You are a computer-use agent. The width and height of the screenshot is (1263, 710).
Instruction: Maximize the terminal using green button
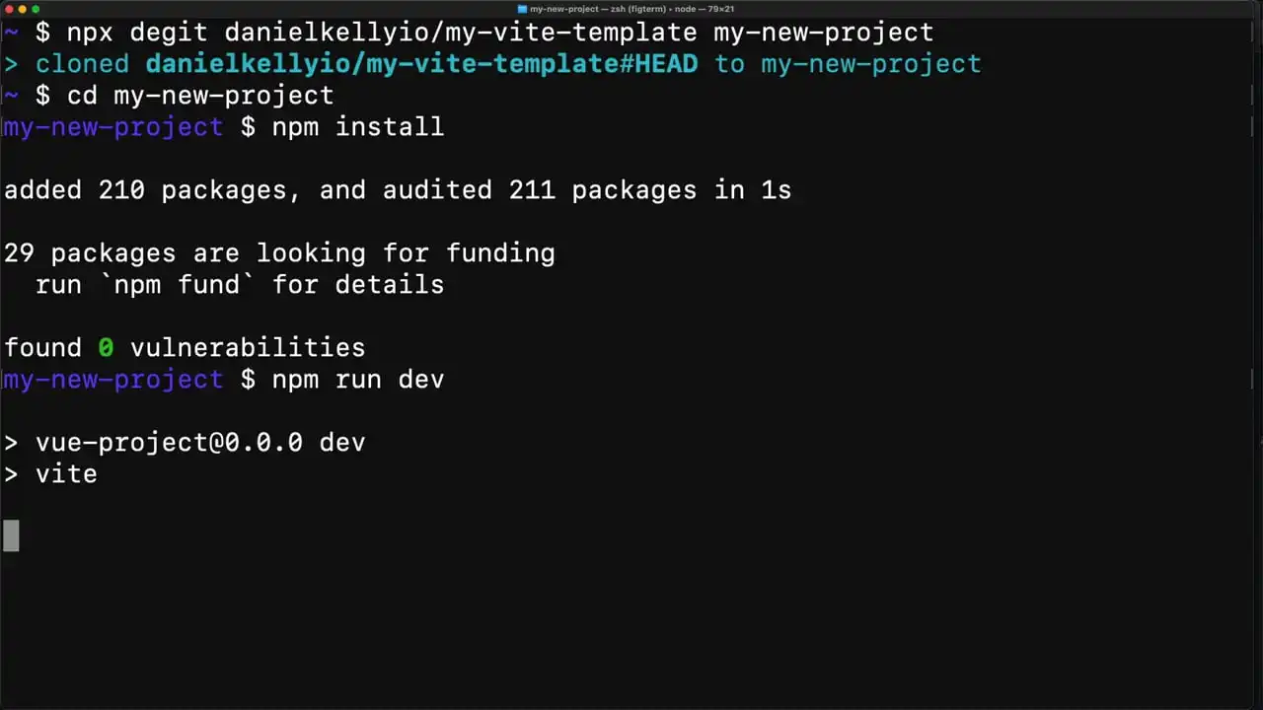coord(36,9)
